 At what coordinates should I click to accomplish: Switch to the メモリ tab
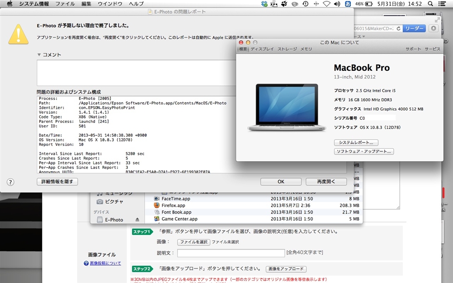click(x=306, y=49)
